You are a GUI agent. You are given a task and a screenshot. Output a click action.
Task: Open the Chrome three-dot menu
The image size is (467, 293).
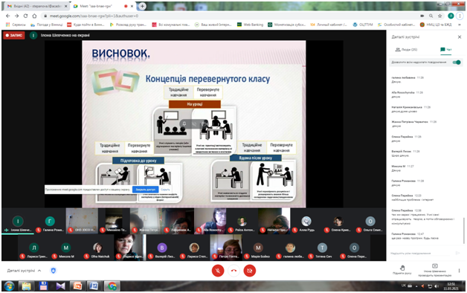click(x=460, y=16)
